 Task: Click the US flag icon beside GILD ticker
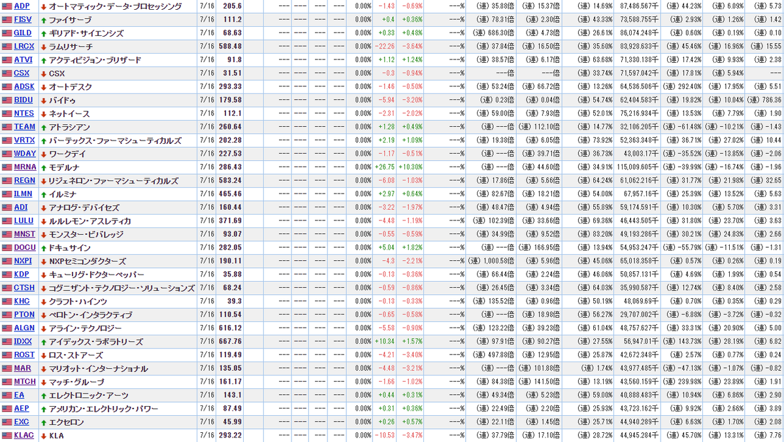(7, 33)
